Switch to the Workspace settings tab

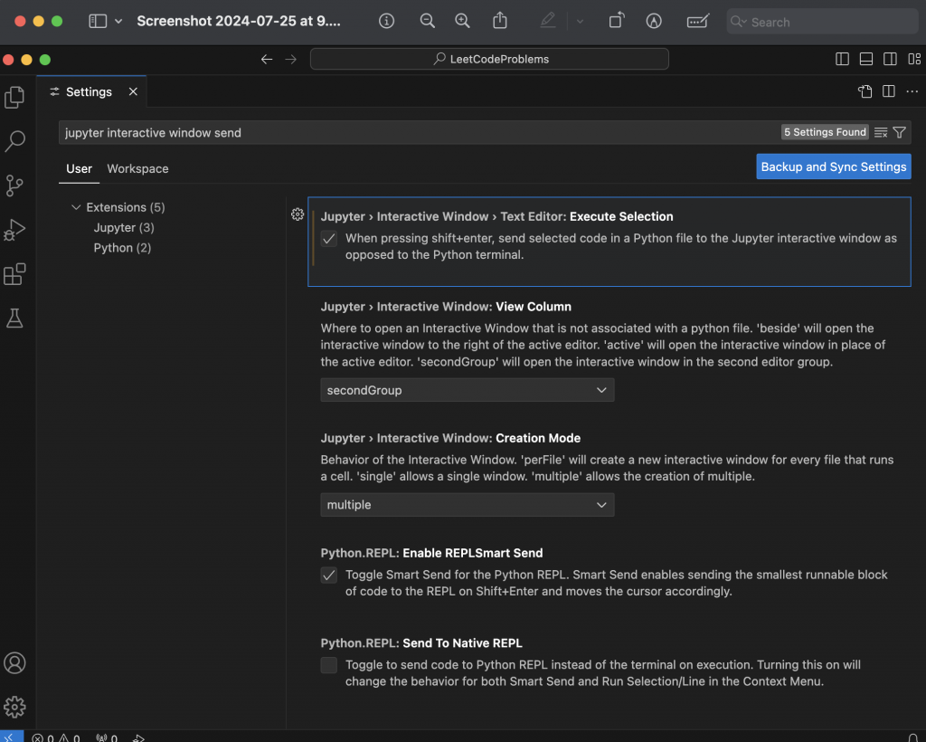pyautogui.click(x=137, y=169)
